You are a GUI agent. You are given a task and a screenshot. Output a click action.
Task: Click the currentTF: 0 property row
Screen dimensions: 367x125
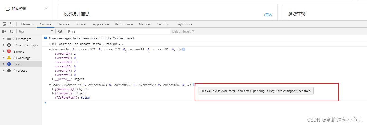(x=65, y=71)
